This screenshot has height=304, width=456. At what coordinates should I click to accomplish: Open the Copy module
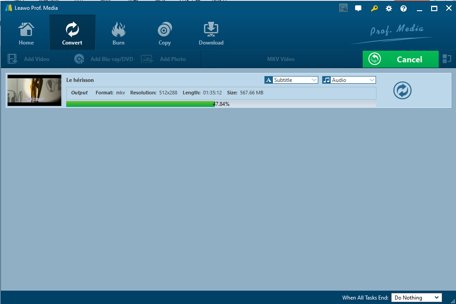click(x=164, y=33)
